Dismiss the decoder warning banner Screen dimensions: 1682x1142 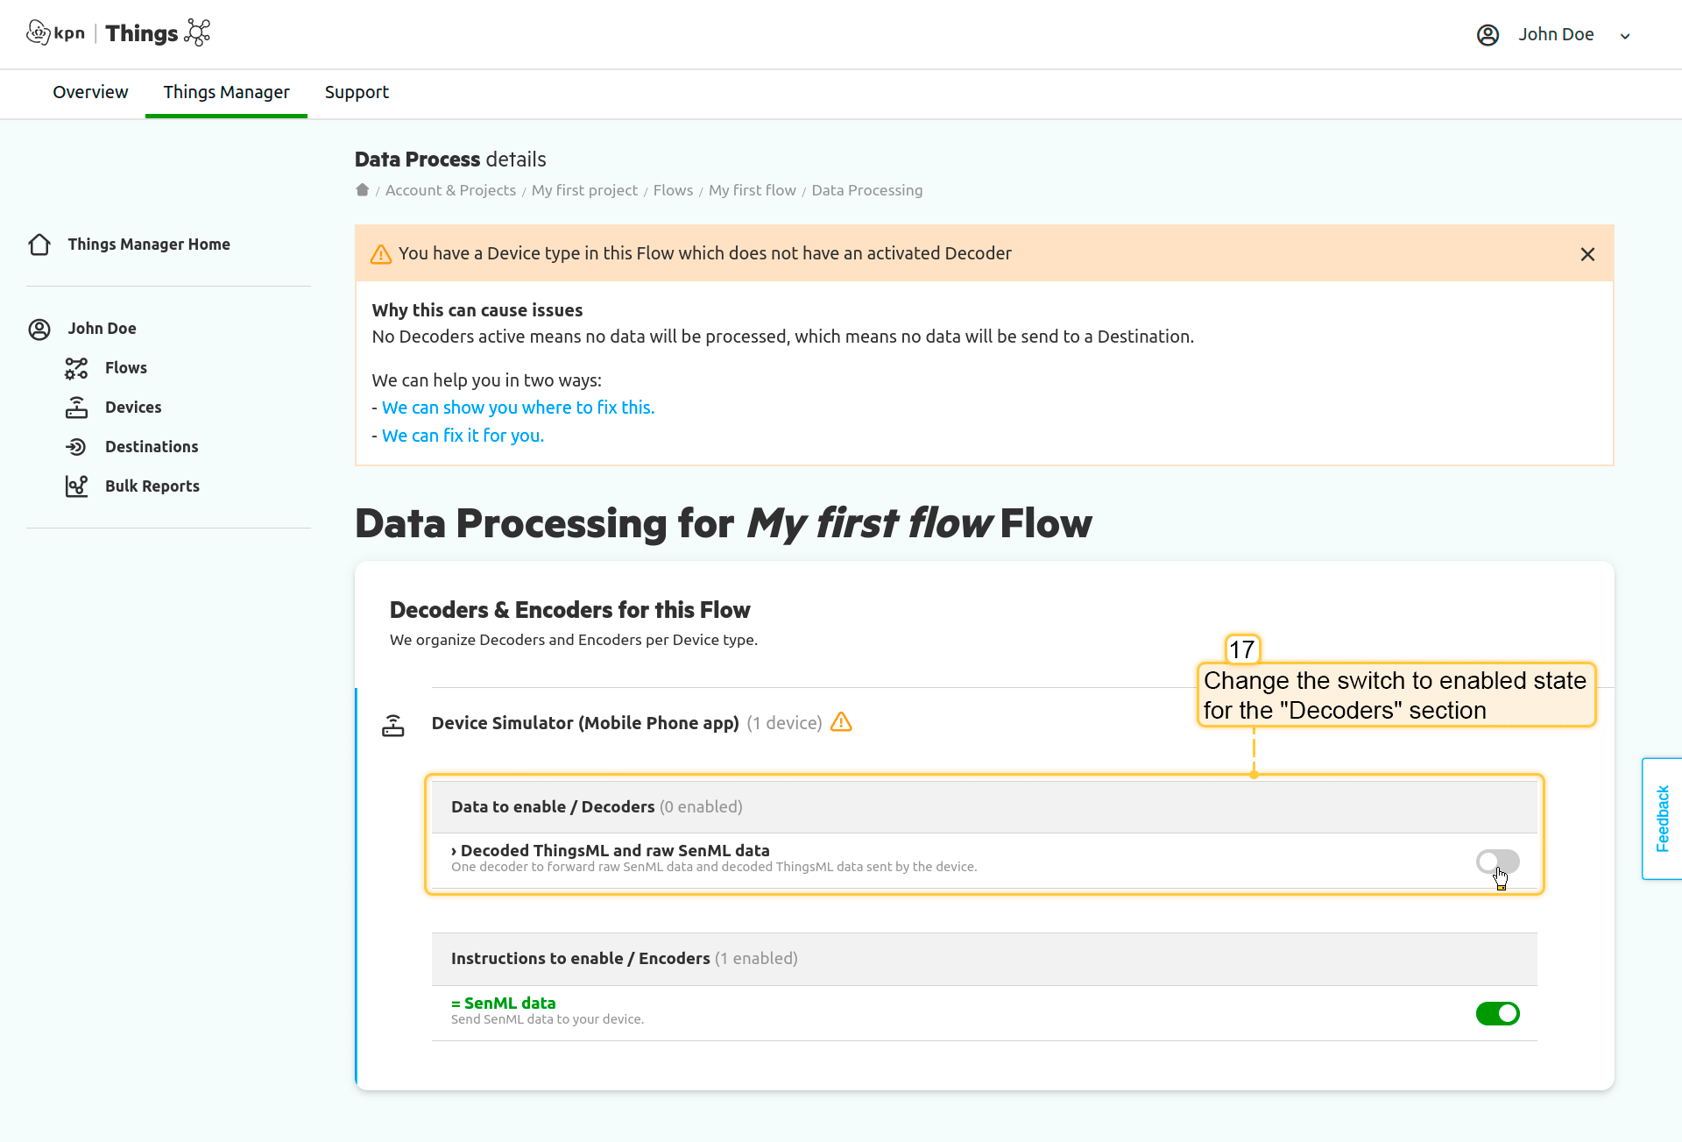(1587, 254)
